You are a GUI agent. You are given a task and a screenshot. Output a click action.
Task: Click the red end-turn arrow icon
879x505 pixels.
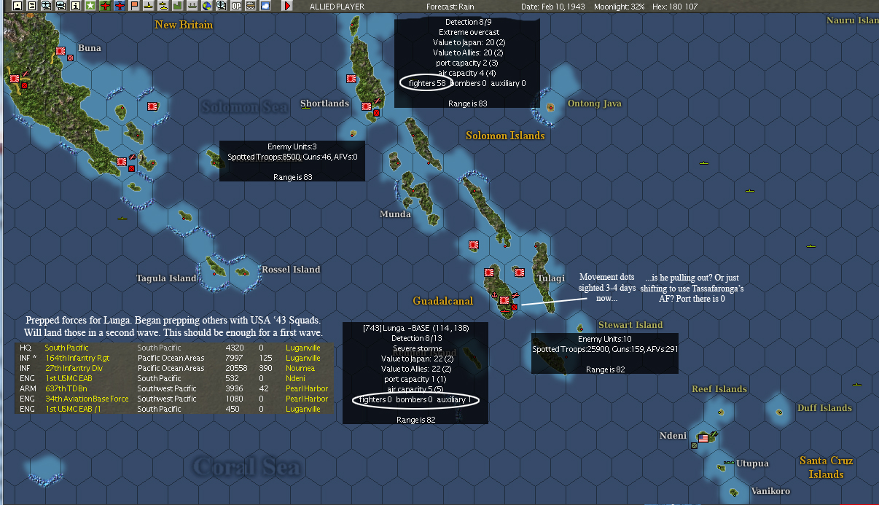point(287,6)
